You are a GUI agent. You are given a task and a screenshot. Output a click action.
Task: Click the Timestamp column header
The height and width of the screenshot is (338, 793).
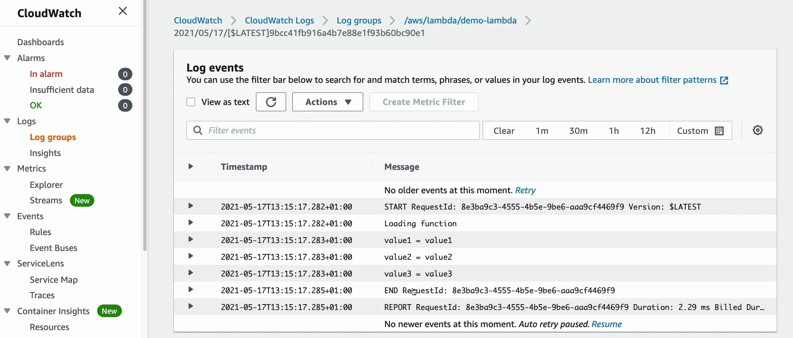(x=244, y=167)
